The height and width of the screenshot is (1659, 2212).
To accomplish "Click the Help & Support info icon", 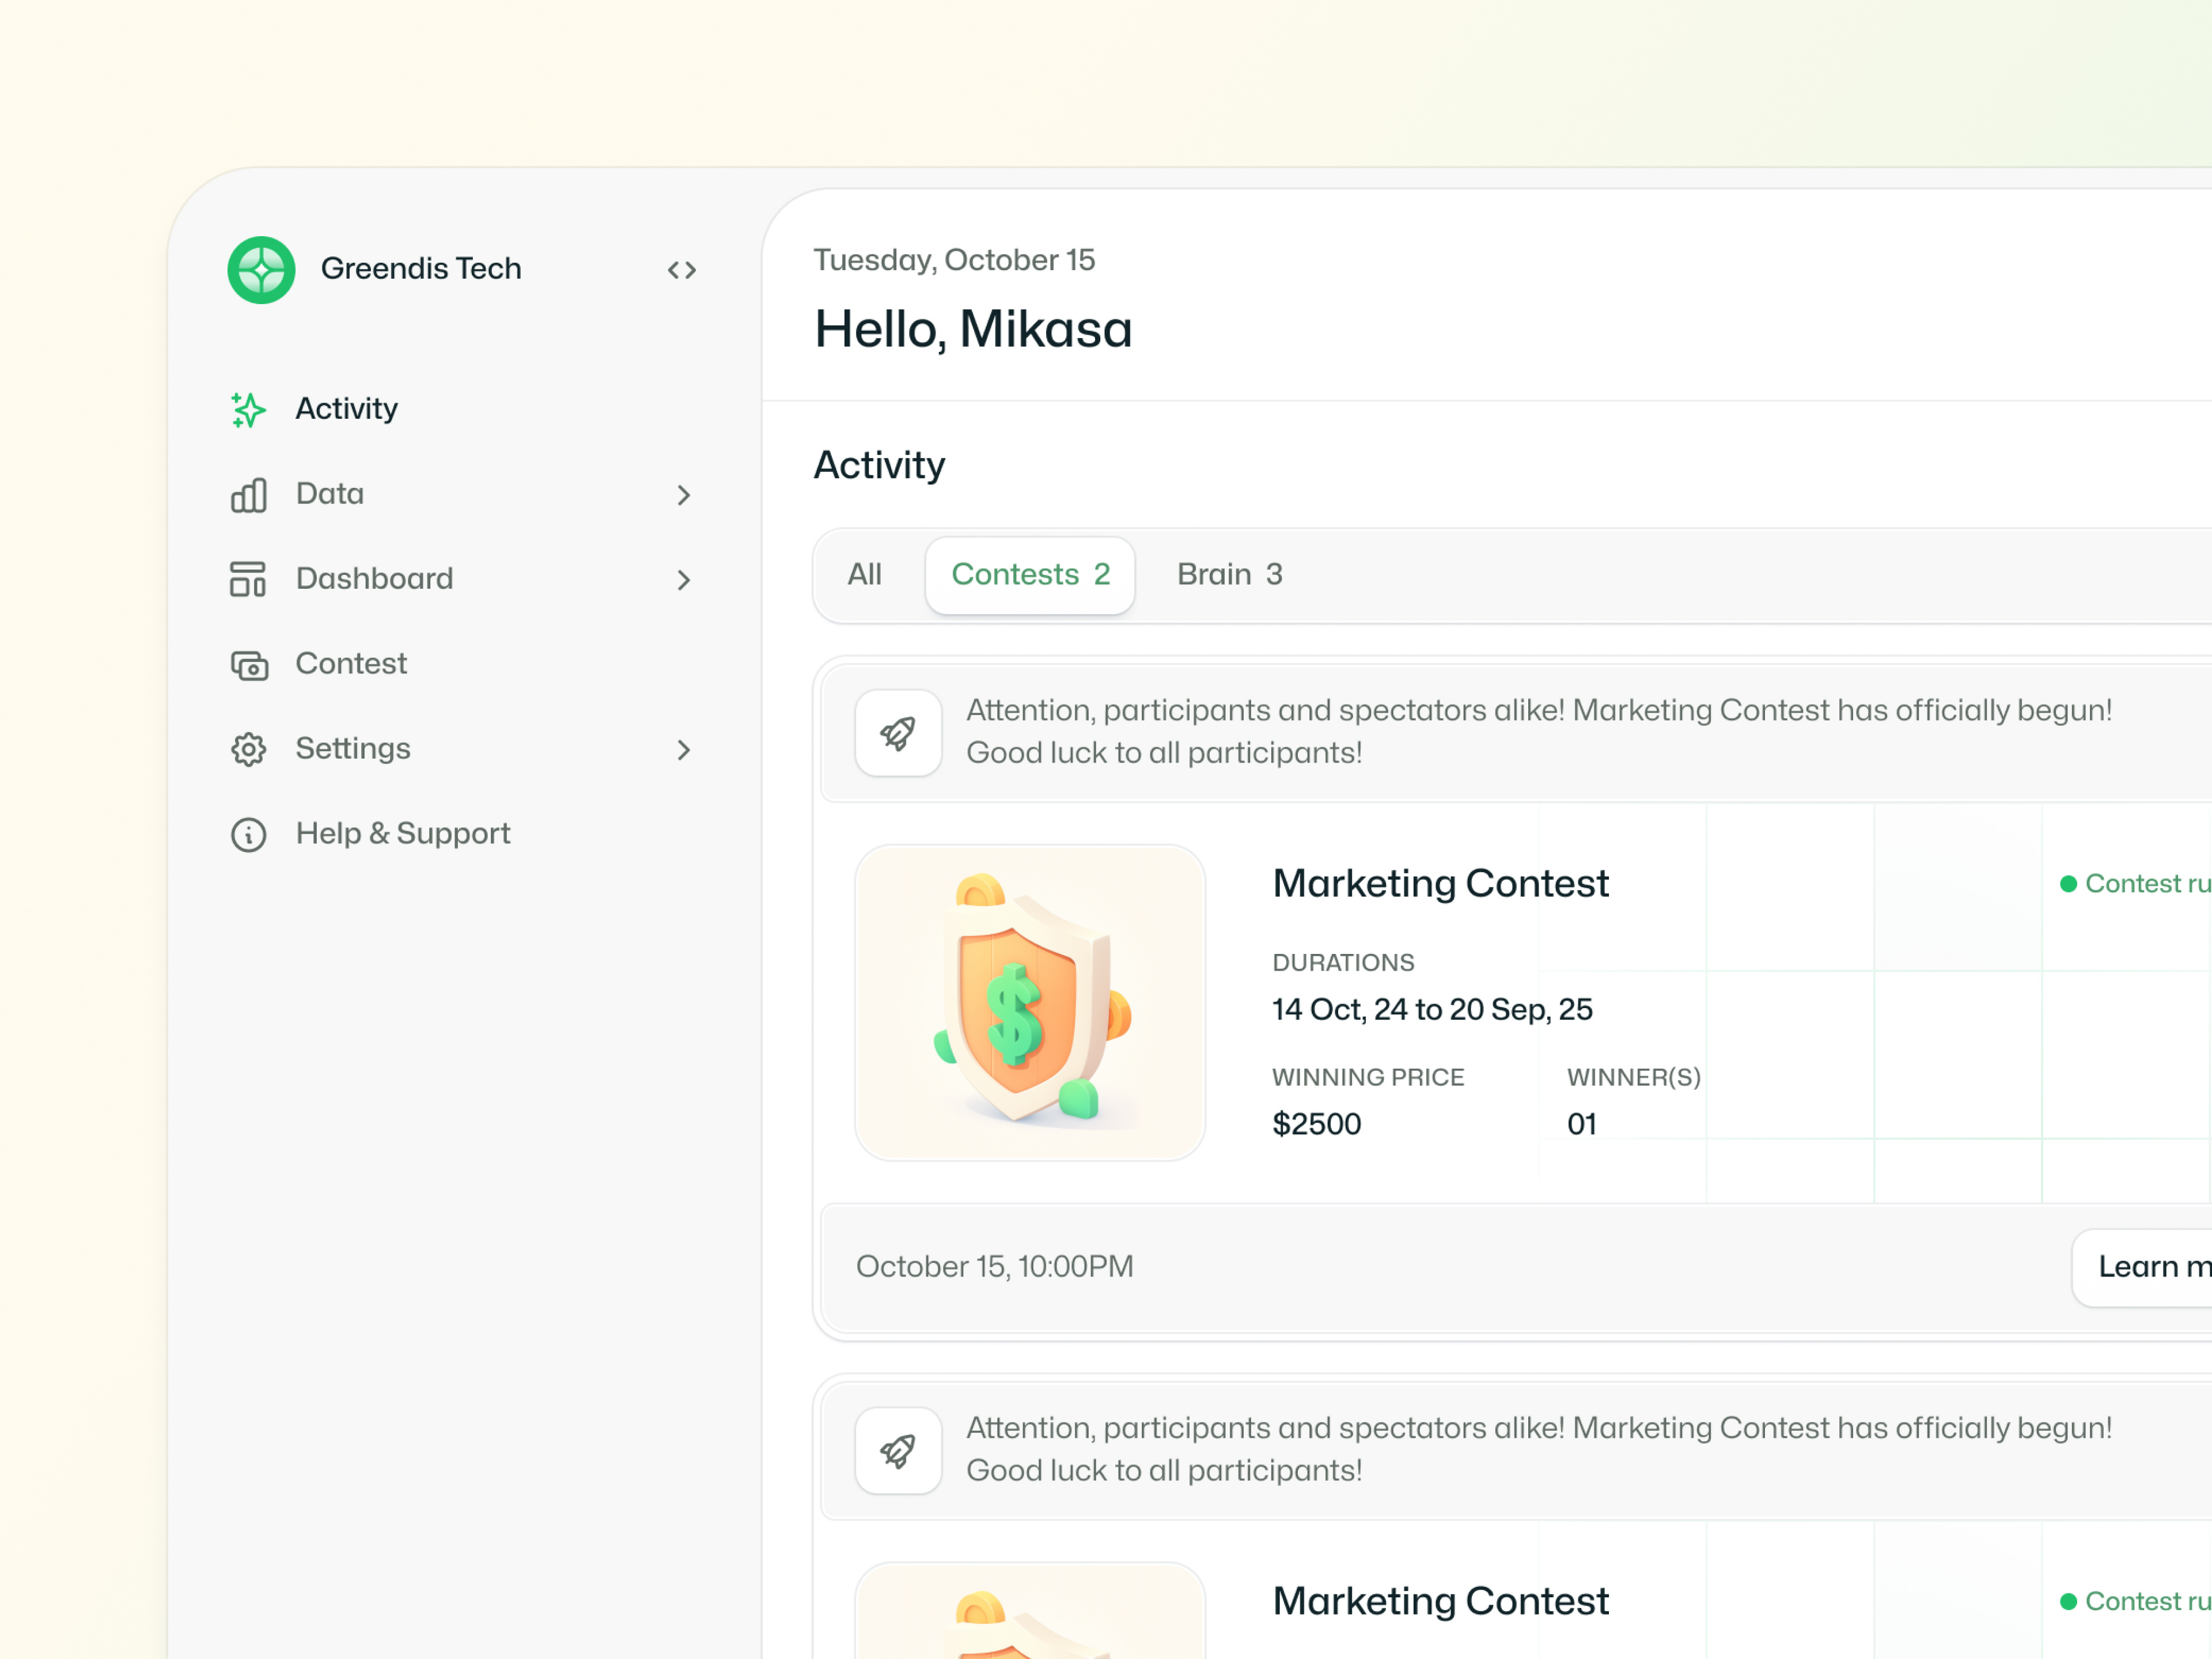I will coord(248,834).
